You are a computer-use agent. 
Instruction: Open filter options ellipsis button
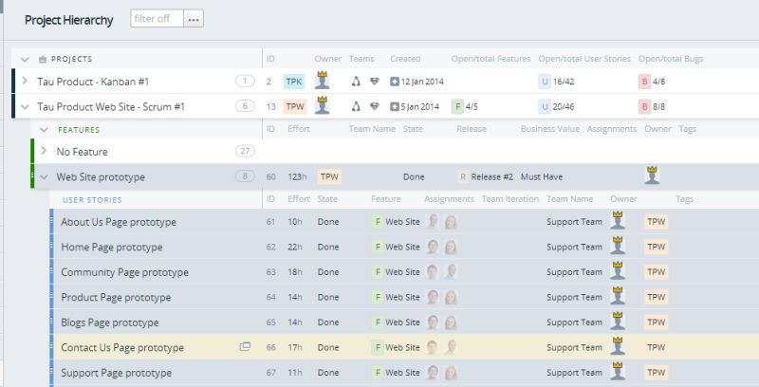click(194, 19)
